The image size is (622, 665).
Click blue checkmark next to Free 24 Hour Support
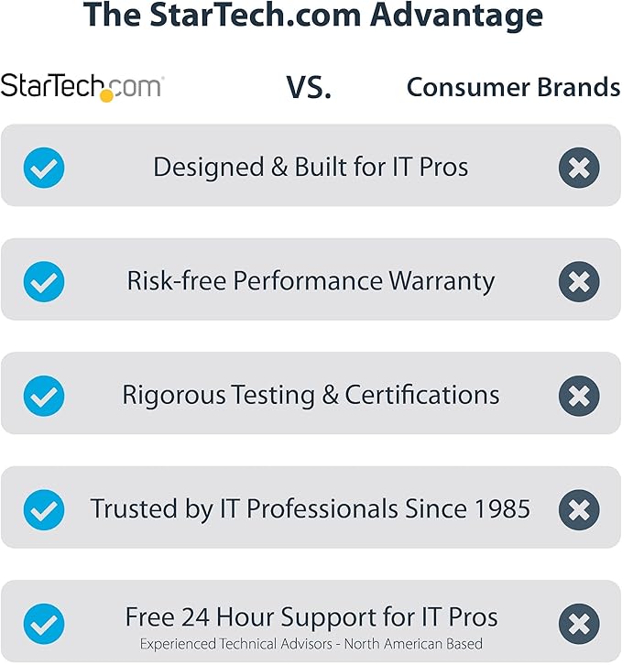(44, 624)
